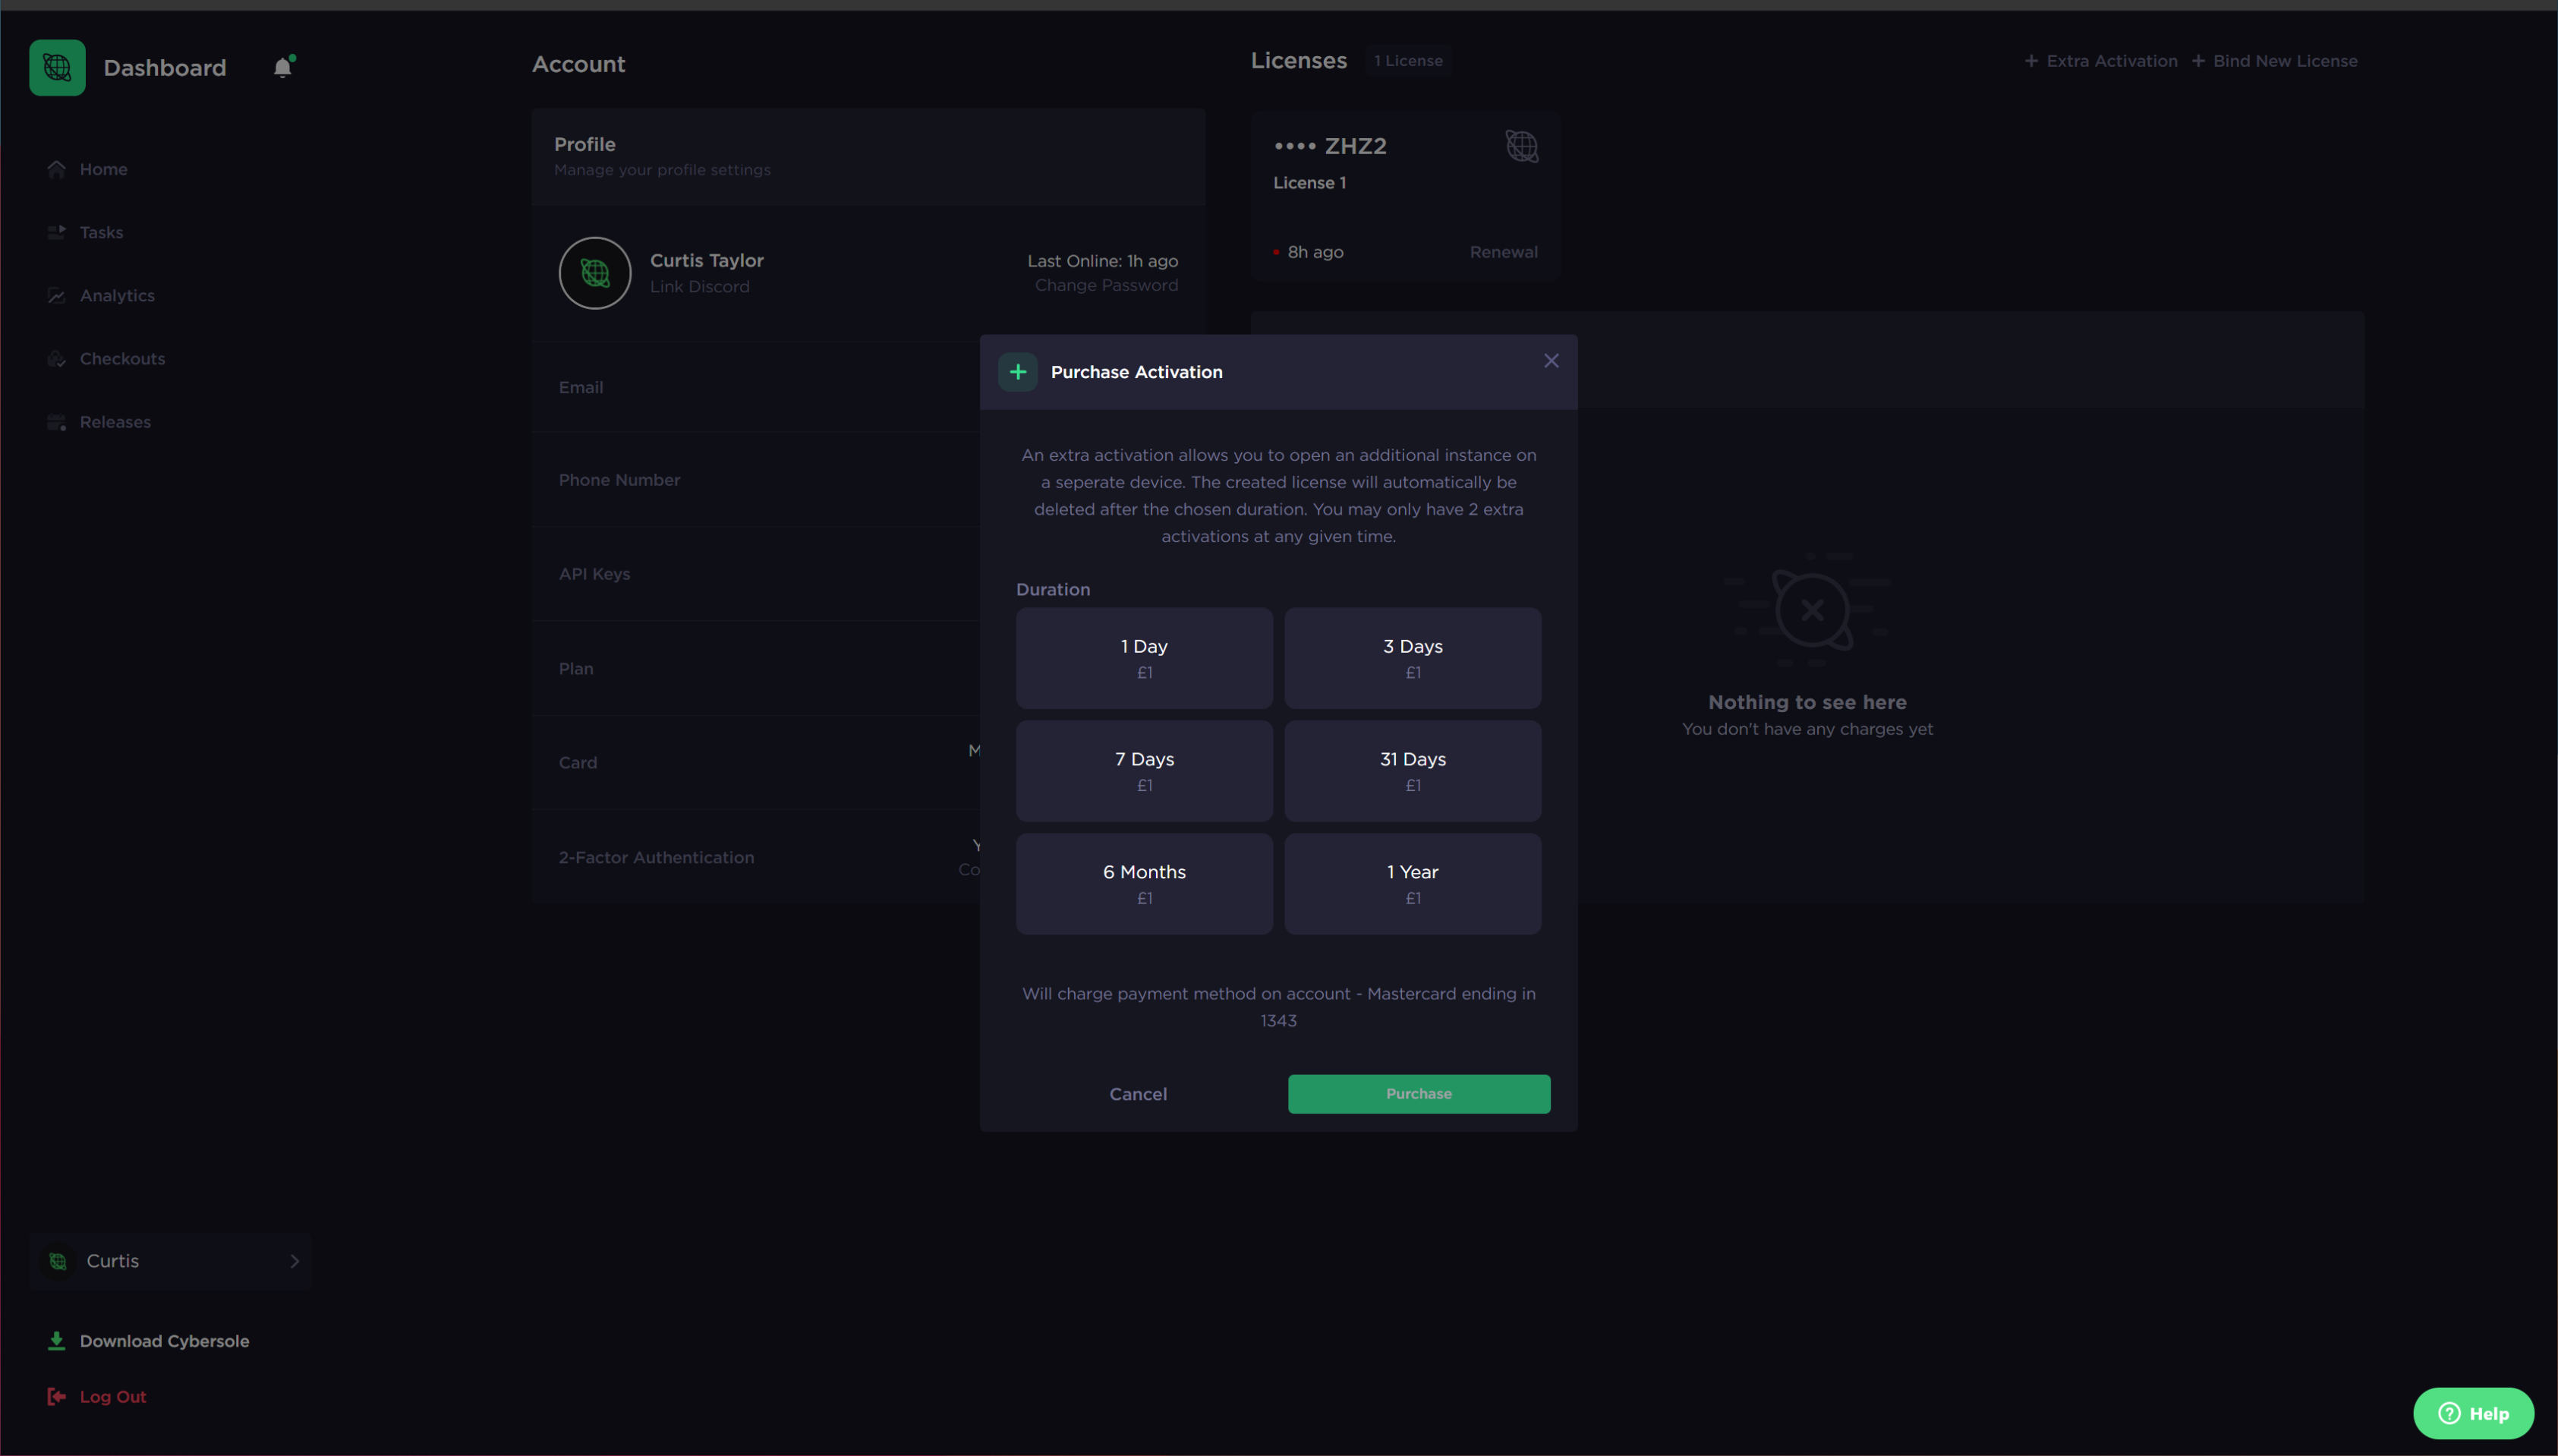Click the 2-Factor Authentication row label
Screen dimensions: 2558x1456
click(x=656, y=857)
